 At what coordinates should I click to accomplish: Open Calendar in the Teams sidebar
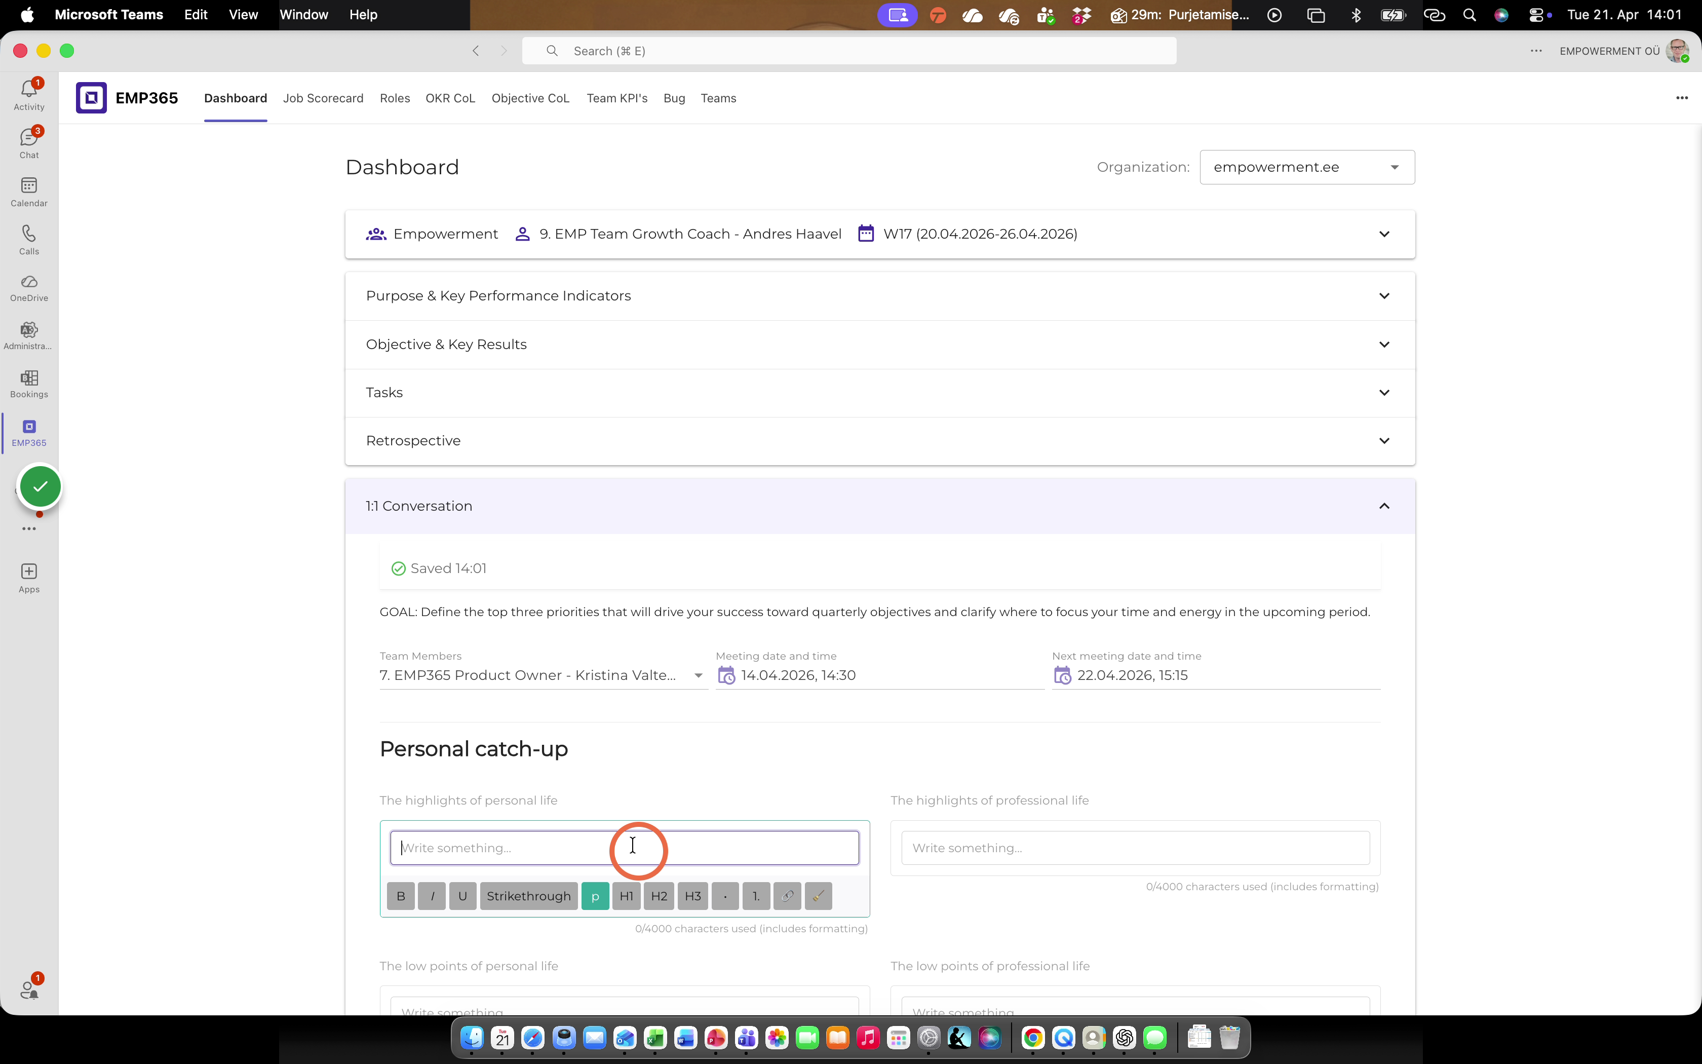coord(29,192)
